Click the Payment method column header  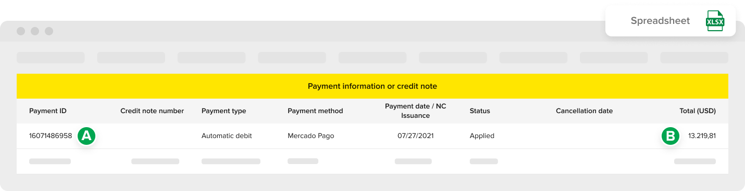[x=315, y=111]
